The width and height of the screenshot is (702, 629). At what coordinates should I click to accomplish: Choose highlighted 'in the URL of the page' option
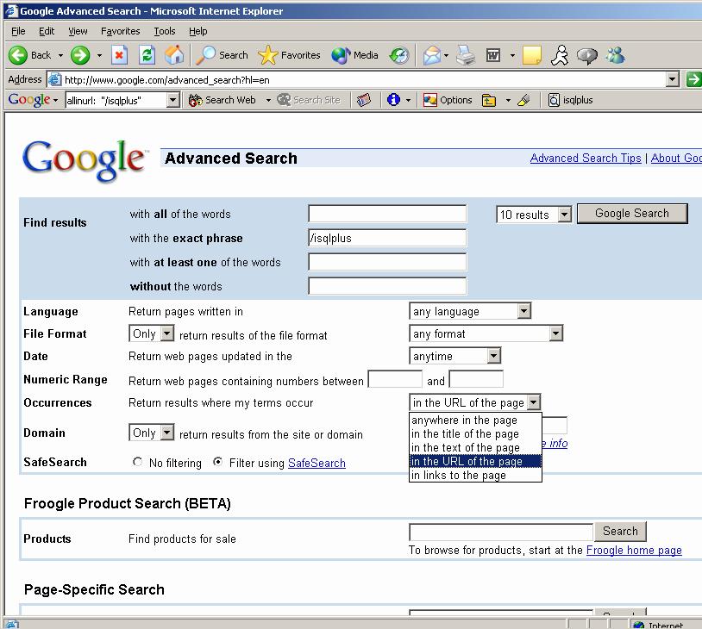pos(475,461)
